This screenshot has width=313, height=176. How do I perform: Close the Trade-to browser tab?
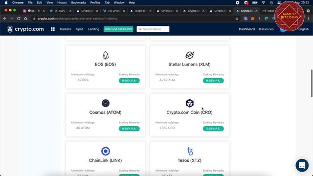[150, 11]
